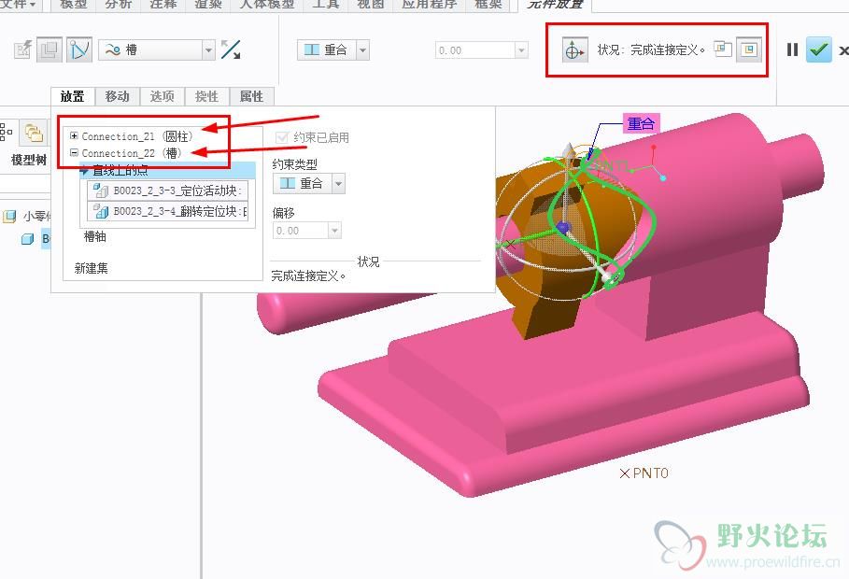Image resolution: width=849 pixels, height=579 pixels.
Task: Show component in separate window icon
Action: (x=722, y=49)
